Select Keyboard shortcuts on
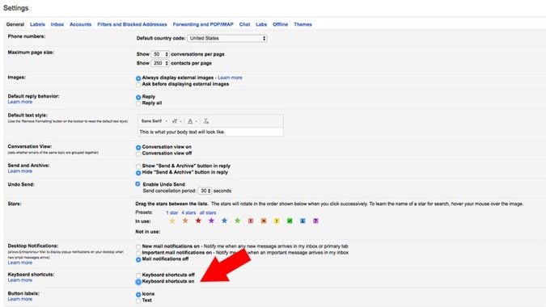 138,282
